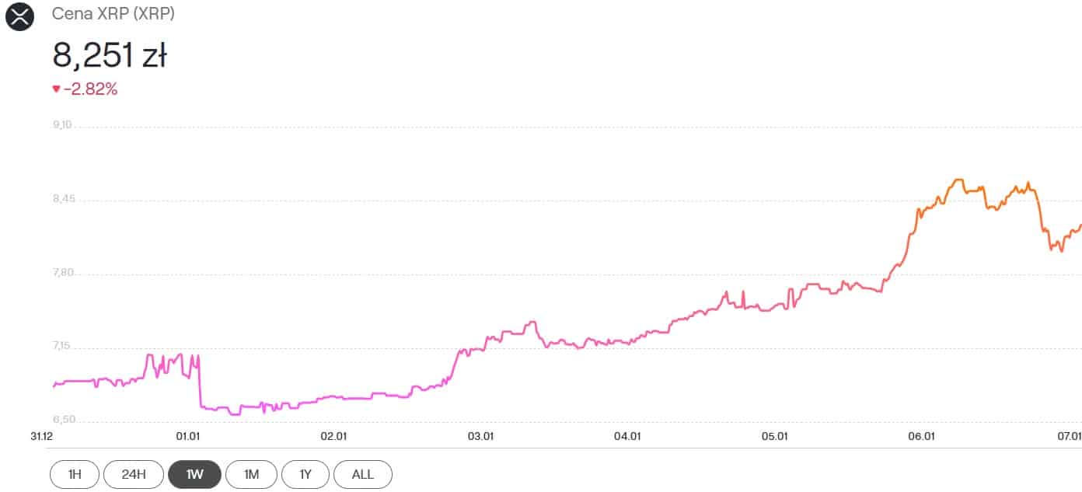Viewport: 1082px width, 492px height.
Task: Click the 03.01 date on the timeline
Action: 481,436
